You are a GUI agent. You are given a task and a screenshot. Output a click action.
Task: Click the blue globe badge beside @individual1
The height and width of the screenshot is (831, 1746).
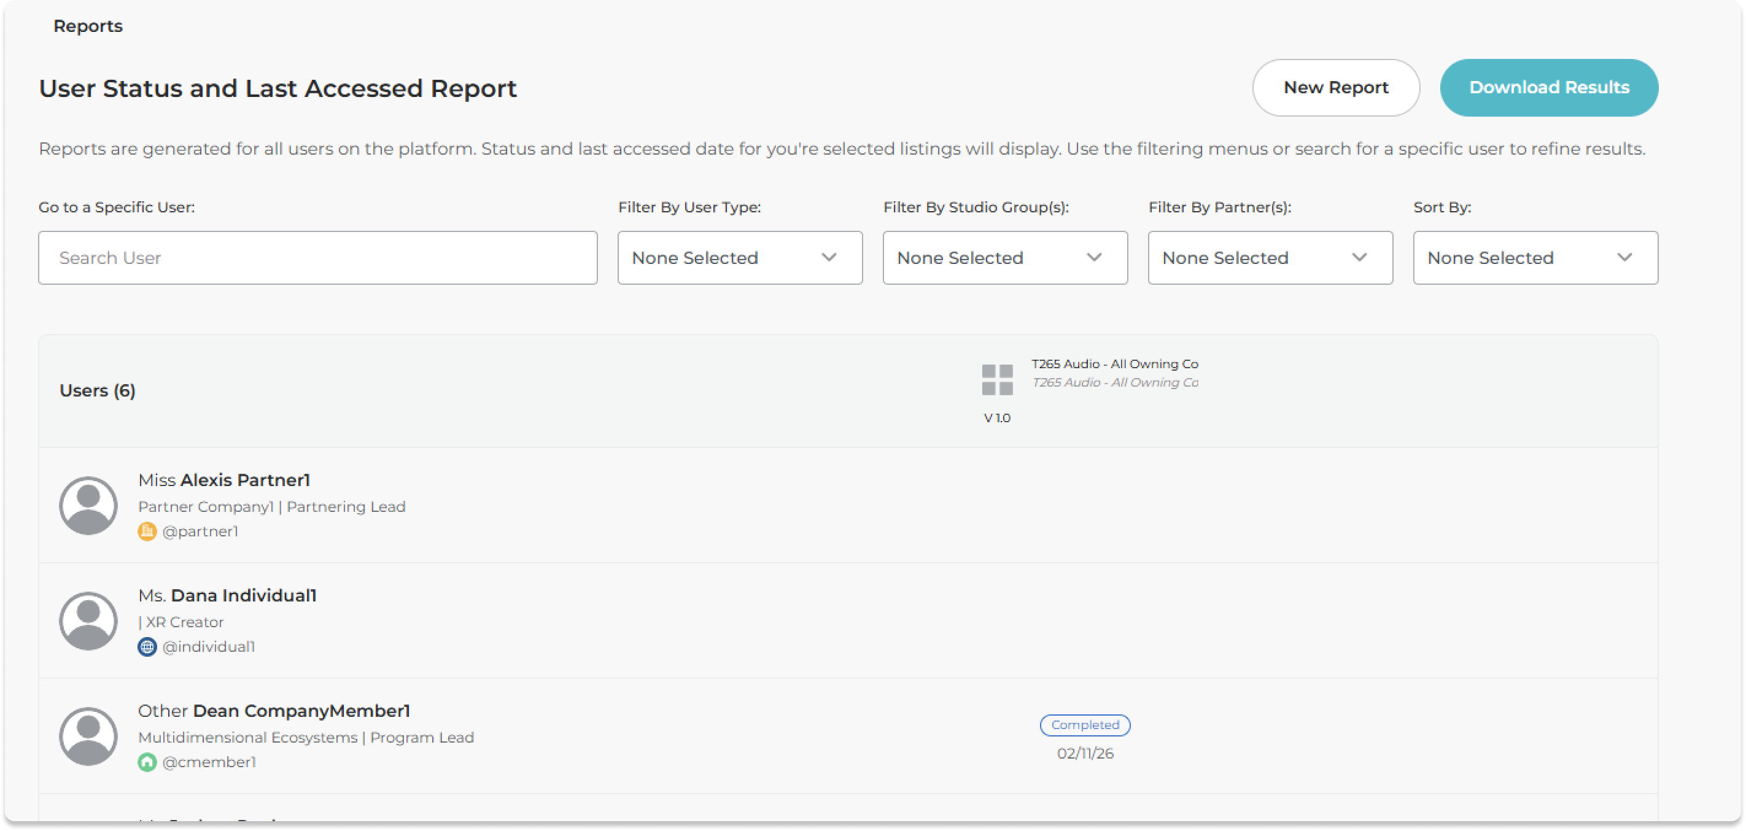click(147, 647)
